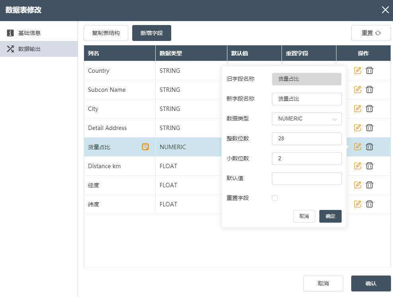Delete the 货量占比 row
393x297 pixels.
coord(370,147)
